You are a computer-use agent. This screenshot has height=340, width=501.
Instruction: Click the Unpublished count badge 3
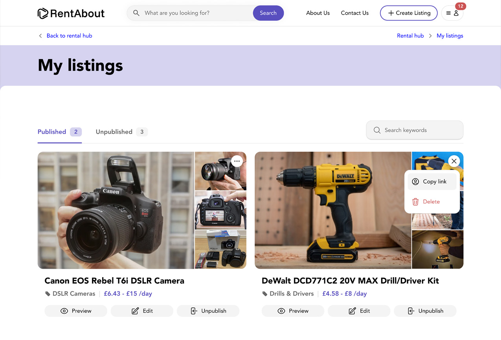pyautogui.click(x=142, y=132)
